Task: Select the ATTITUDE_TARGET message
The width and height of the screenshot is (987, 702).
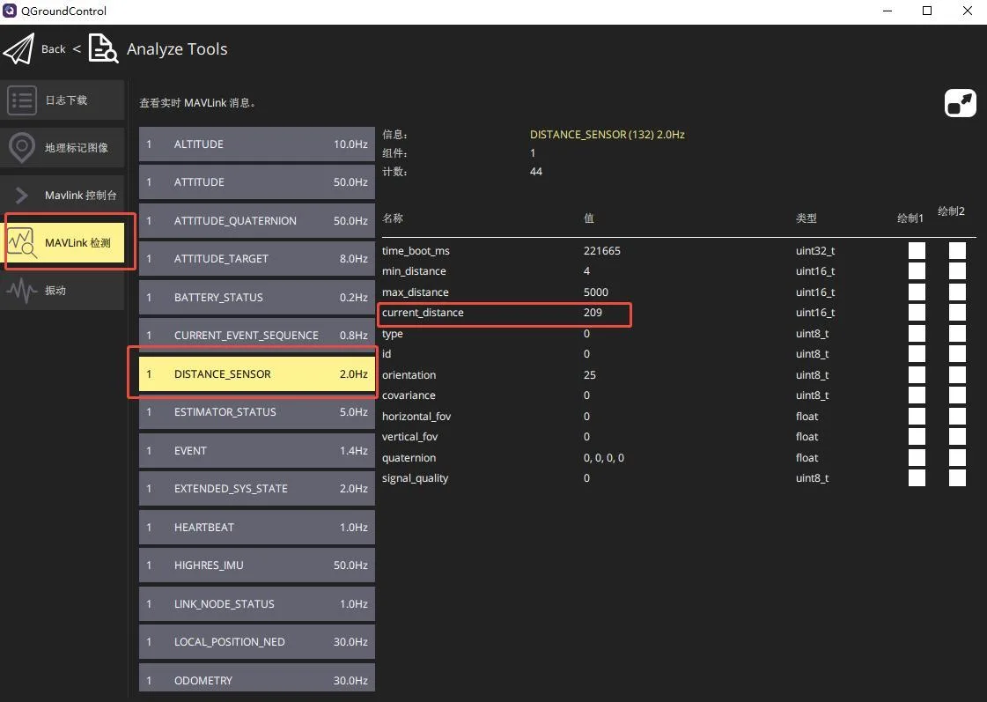Action: [x=257, y=259]
